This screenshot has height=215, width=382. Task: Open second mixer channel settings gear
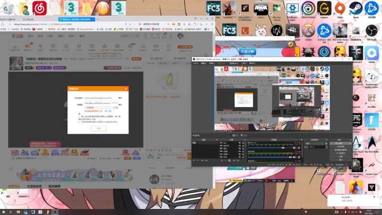[299, 157]
